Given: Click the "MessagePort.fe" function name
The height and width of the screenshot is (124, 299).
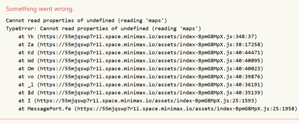Looking at the screenshot, I should point(49,109).
